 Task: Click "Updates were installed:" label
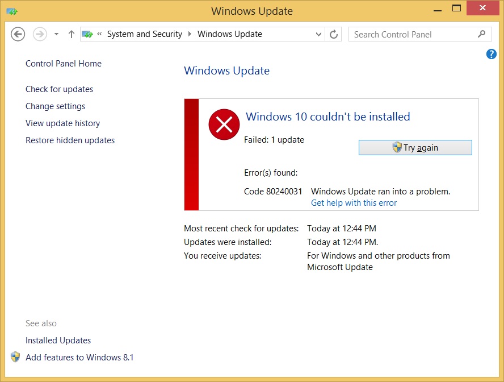[228, 242]
